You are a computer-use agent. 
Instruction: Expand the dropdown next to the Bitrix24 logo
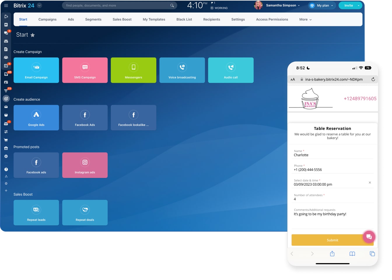click(x=39, y=5)
